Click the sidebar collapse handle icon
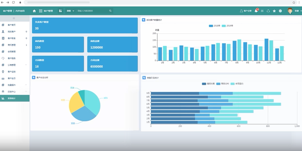 coord(14,18)
